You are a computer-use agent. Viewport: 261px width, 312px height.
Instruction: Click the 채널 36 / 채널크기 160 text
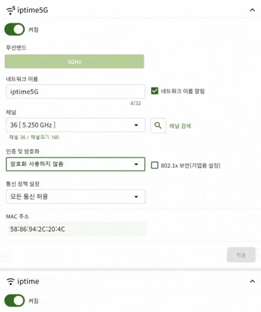point(34,137)
